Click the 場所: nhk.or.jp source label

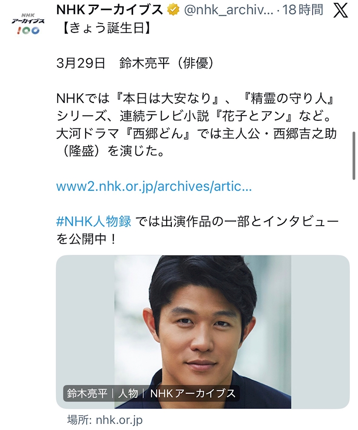click(x=105, y=420)
